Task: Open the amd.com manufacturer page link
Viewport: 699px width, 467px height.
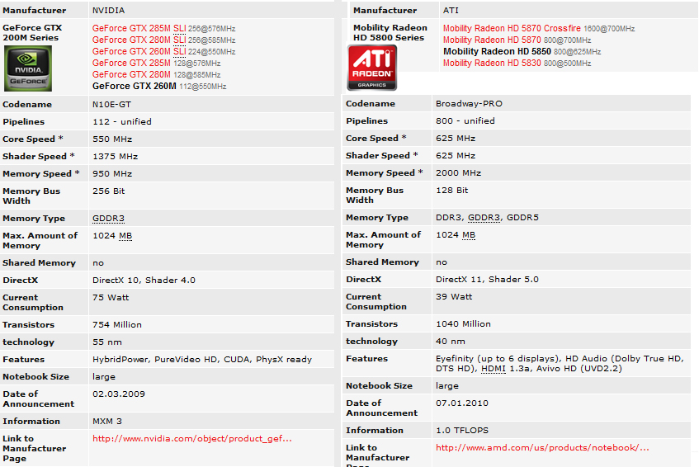Action: pyautogui.click(x=542, y=447)
